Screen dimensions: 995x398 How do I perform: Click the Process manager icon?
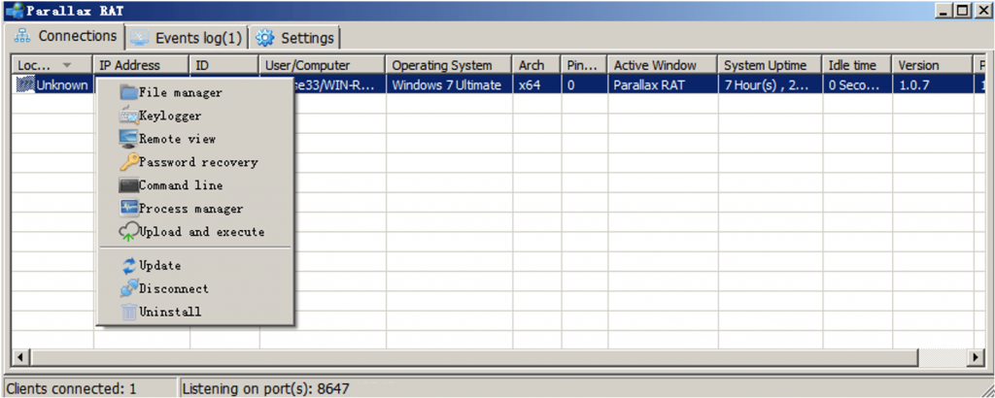128,209
